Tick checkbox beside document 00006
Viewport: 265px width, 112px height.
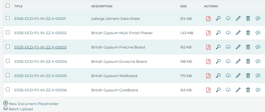(8, 90)
